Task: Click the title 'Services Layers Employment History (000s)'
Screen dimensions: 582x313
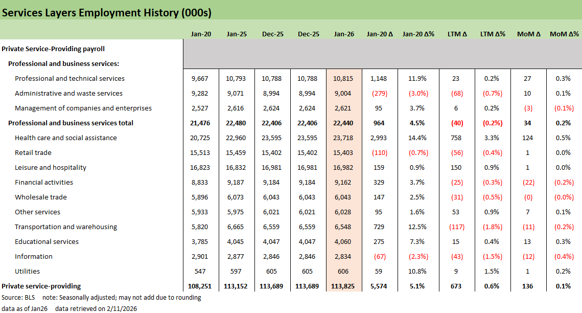Action: click(106, 13)
